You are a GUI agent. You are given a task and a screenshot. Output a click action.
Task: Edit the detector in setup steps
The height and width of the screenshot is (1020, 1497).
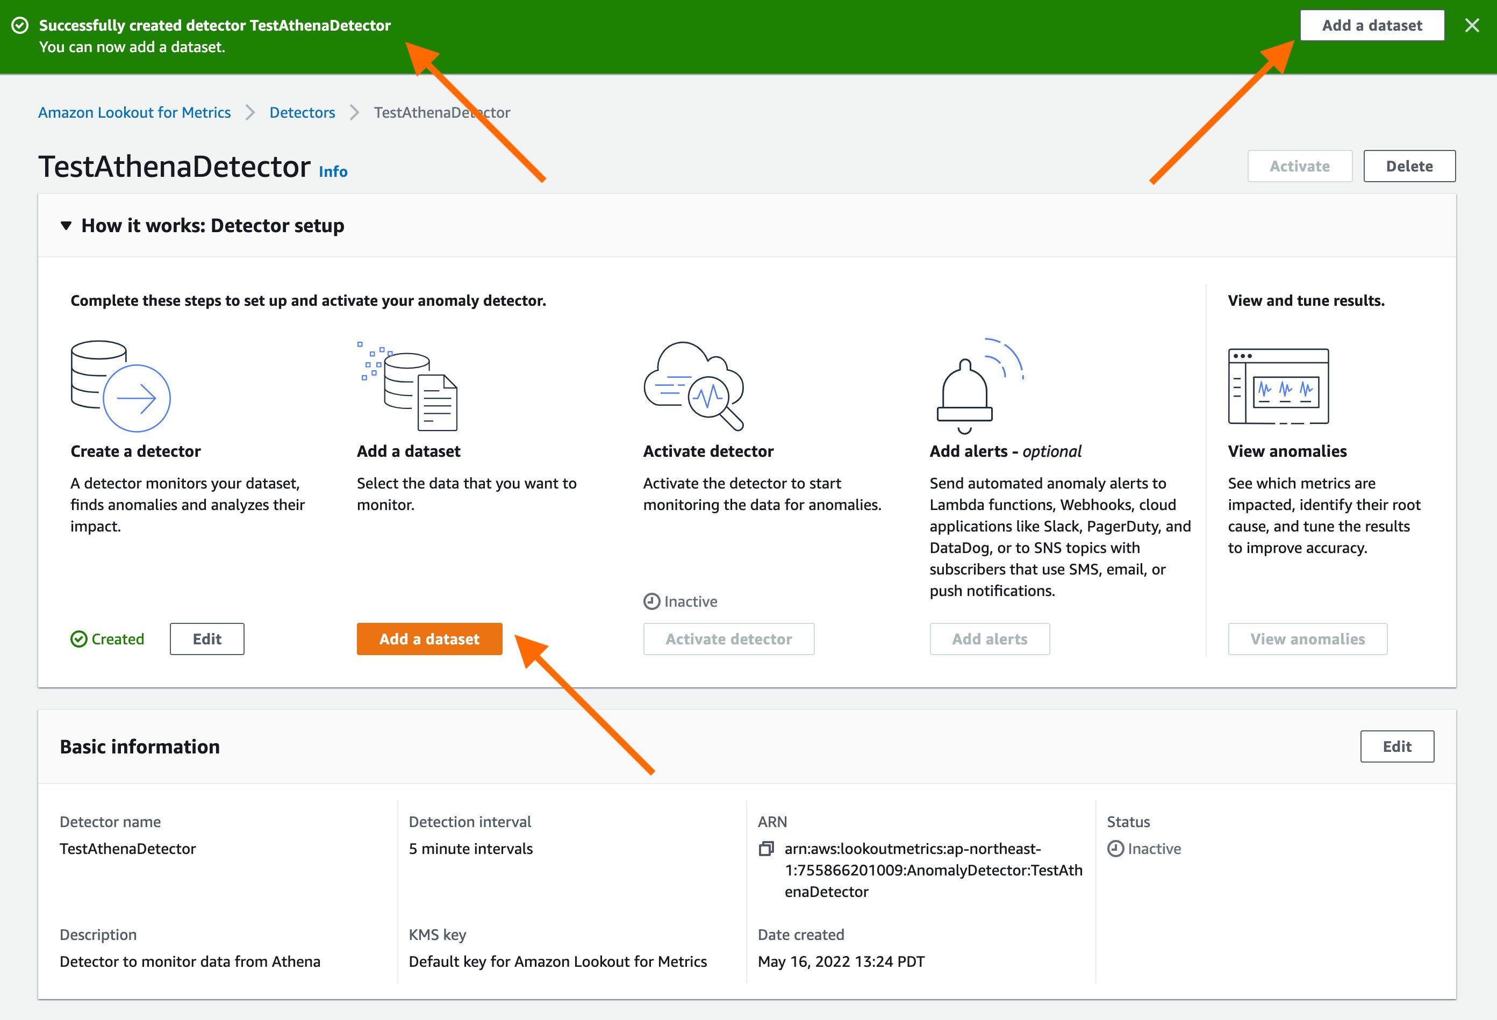tap(207, 639)
